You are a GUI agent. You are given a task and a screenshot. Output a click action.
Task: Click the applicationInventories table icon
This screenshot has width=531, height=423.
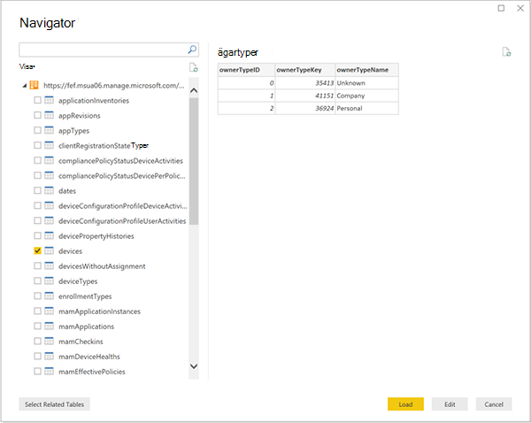coord(49,100)
